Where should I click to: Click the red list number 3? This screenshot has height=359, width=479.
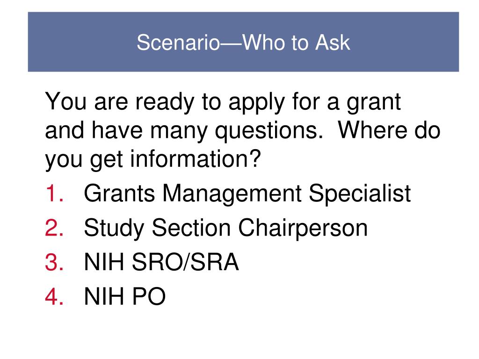(54, 262)
